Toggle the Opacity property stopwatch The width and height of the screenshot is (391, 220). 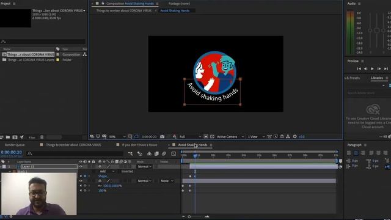[x=85, y=191]
